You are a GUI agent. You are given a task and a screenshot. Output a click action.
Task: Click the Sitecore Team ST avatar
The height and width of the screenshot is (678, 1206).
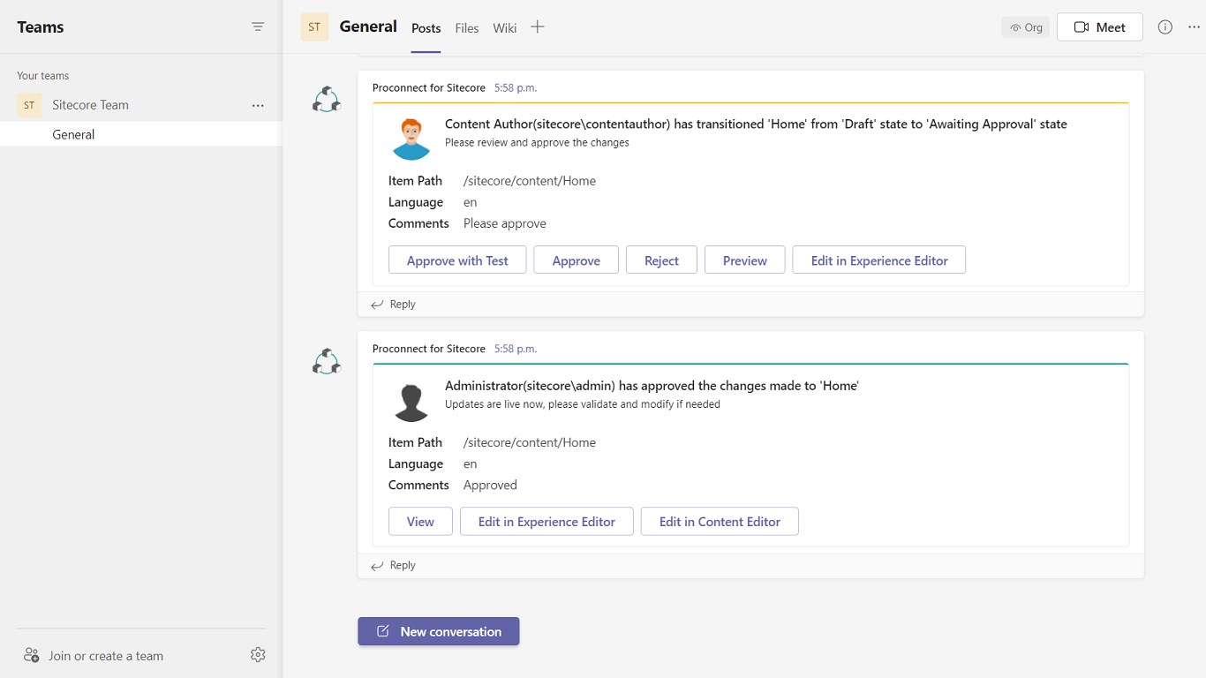[29, 105]
